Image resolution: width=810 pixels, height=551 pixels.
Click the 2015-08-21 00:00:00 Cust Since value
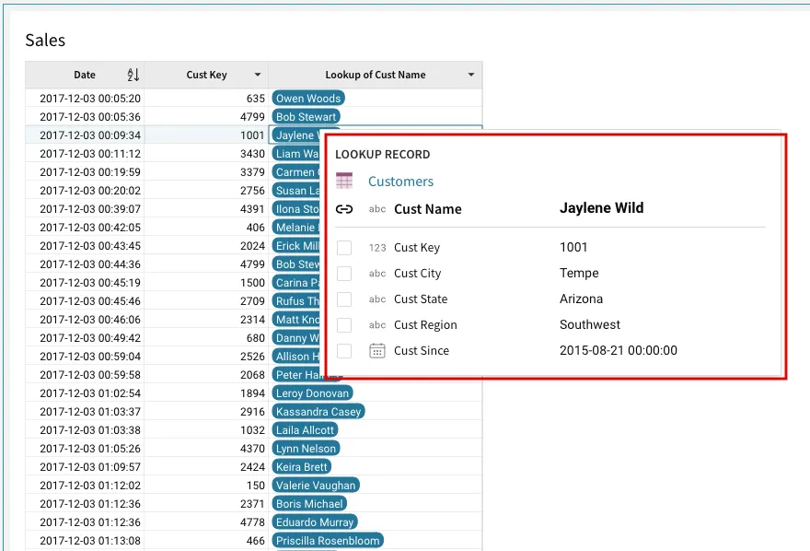(619, 351)
